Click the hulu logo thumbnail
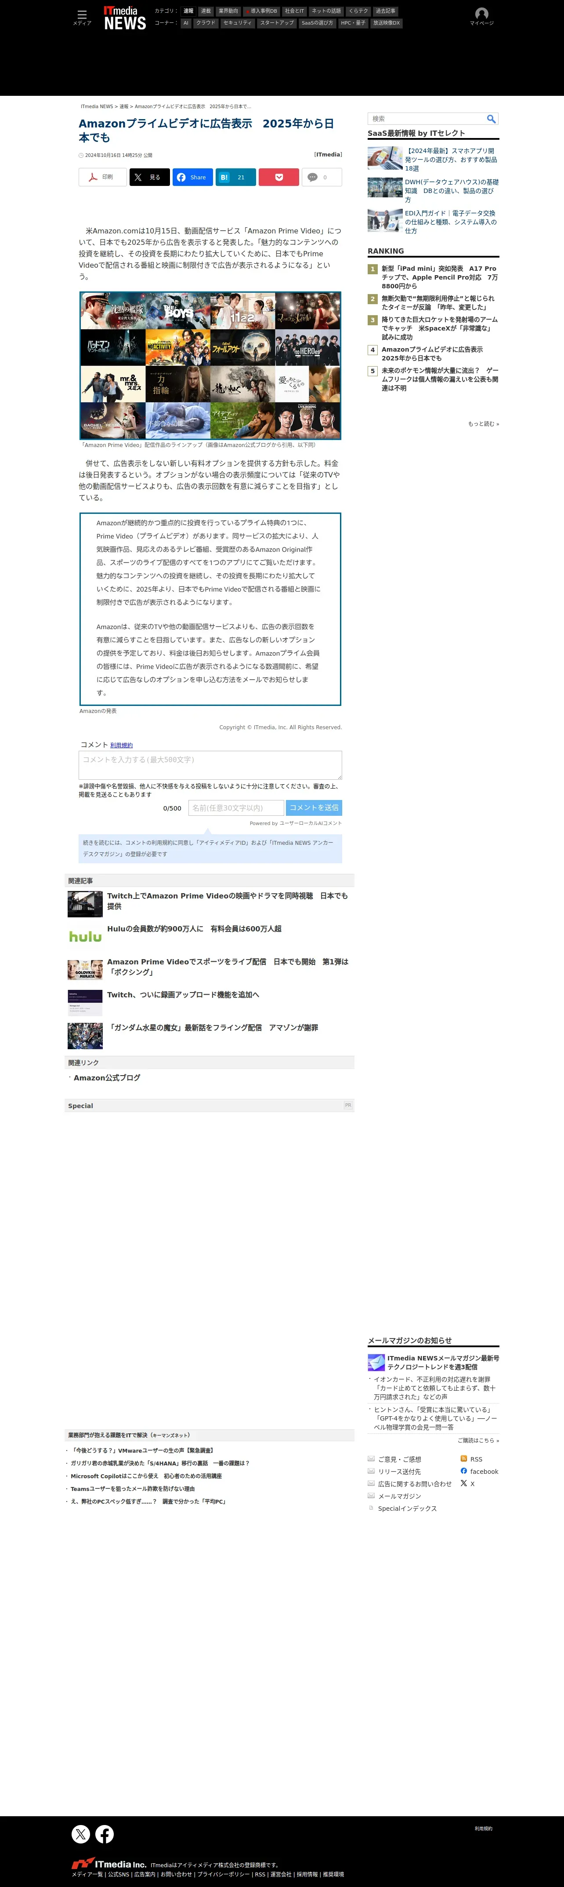The width and height of the screenshot is (564, 1887). point(85,936)
